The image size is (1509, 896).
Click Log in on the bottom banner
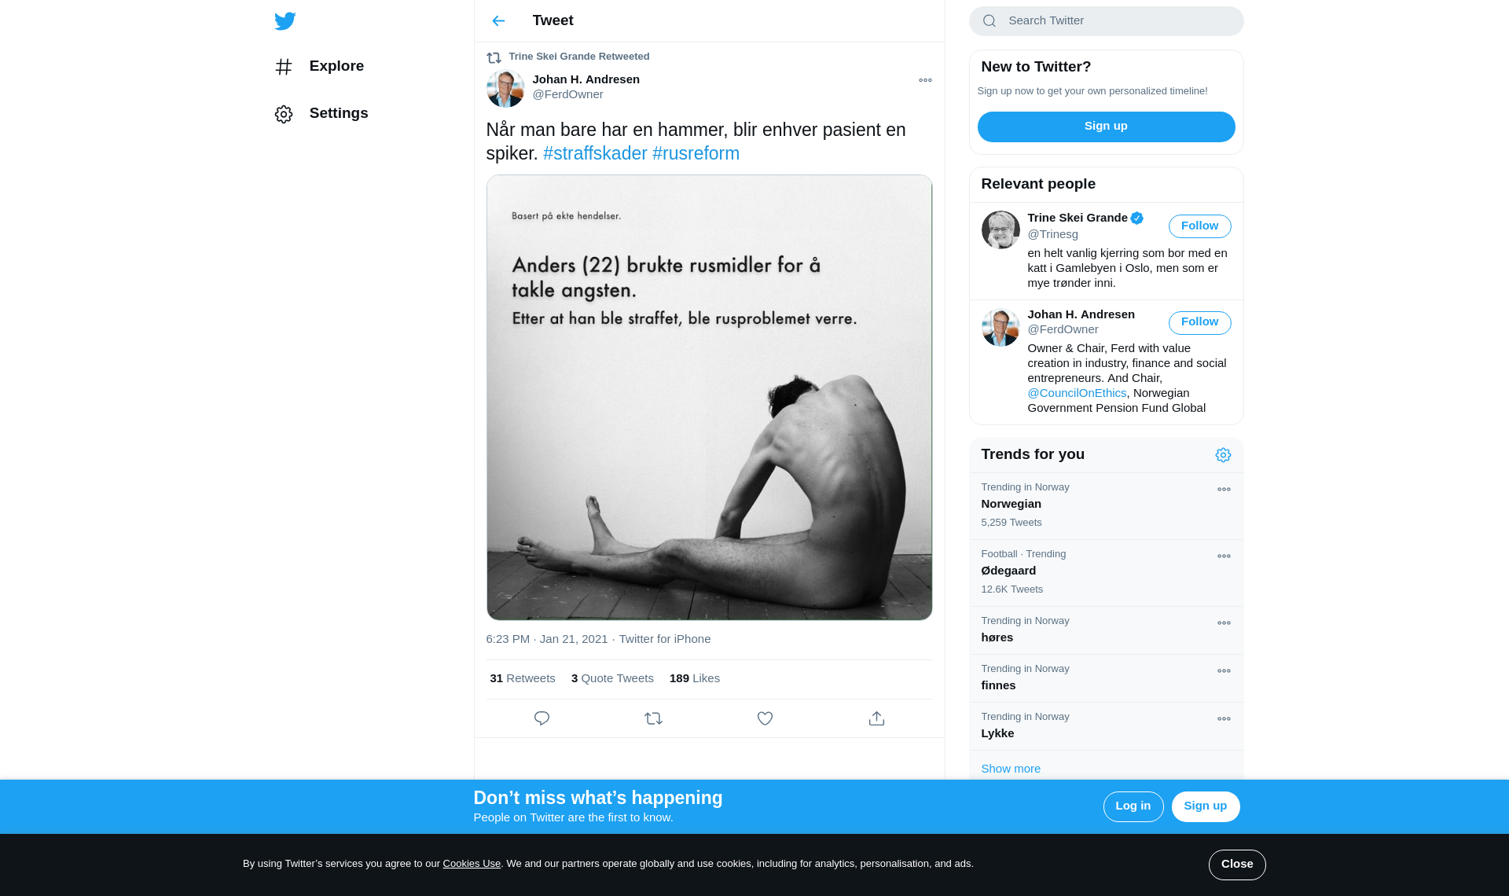1133,806
